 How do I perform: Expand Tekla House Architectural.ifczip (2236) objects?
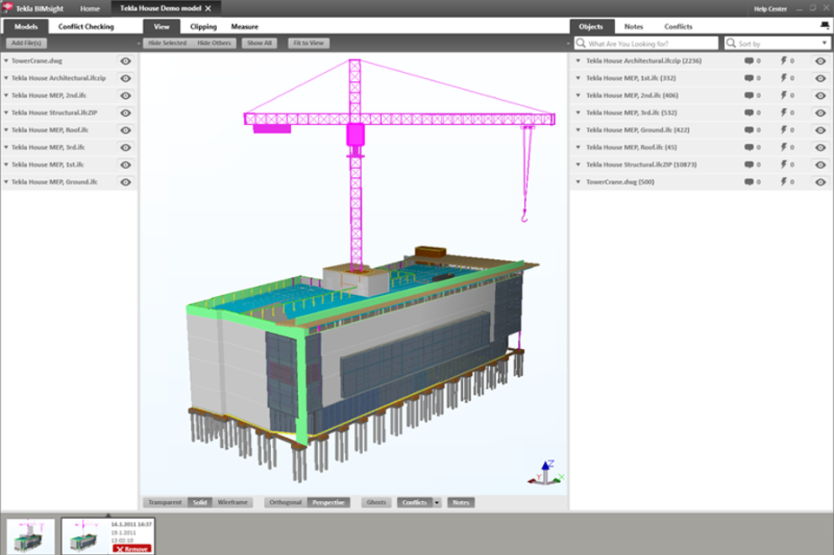[x=578, y=61]
